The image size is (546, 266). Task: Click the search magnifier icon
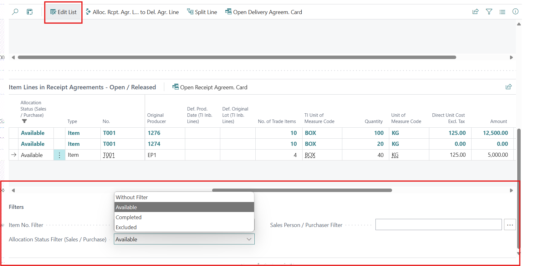click(x=15, y=12)
